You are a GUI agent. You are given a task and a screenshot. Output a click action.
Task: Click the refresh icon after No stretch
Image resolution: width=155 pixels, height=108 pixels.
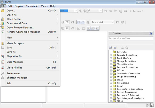pos(117,22)
